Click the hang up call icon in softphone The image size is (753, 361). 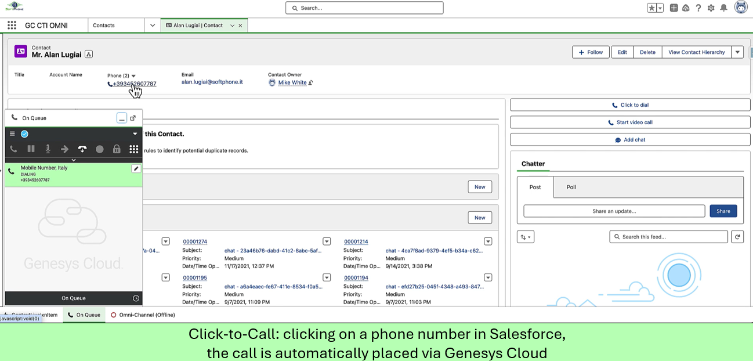(82, 149)
